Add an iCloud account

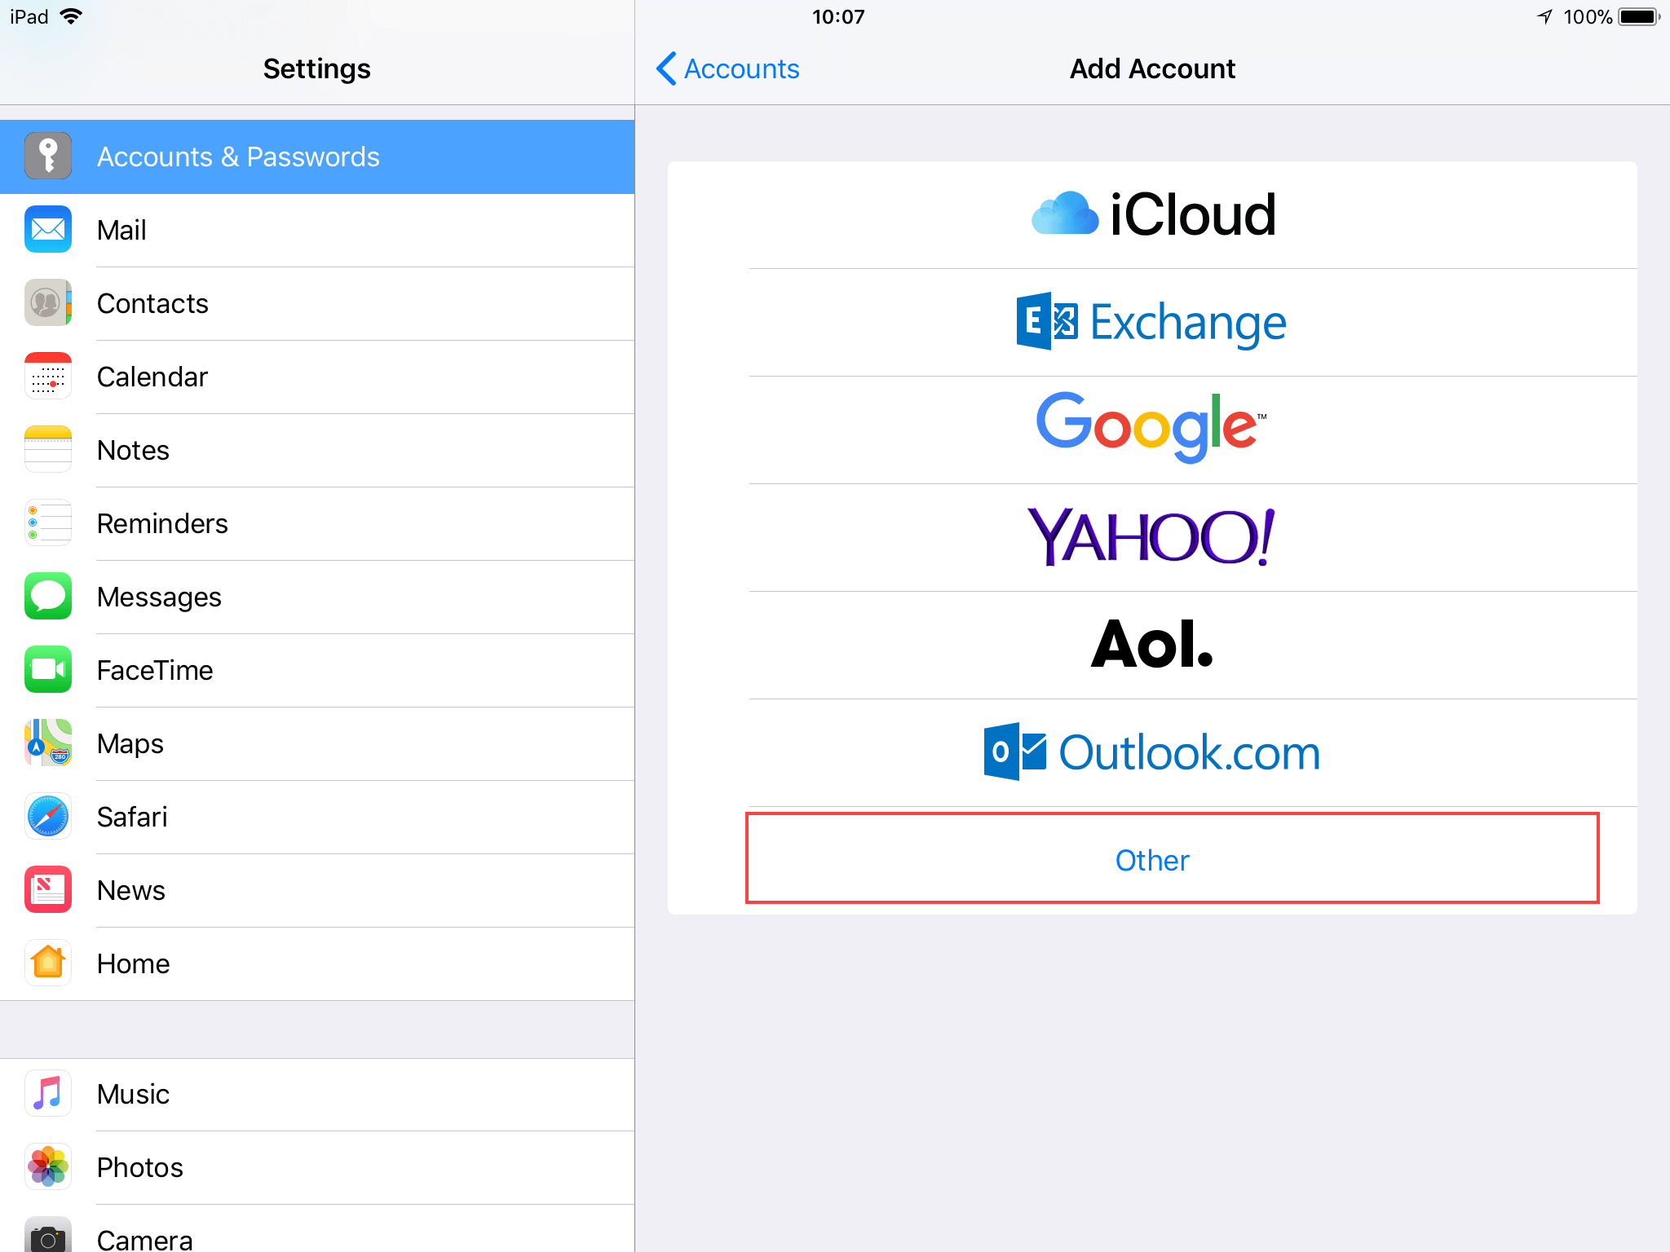coord(1151,215)
